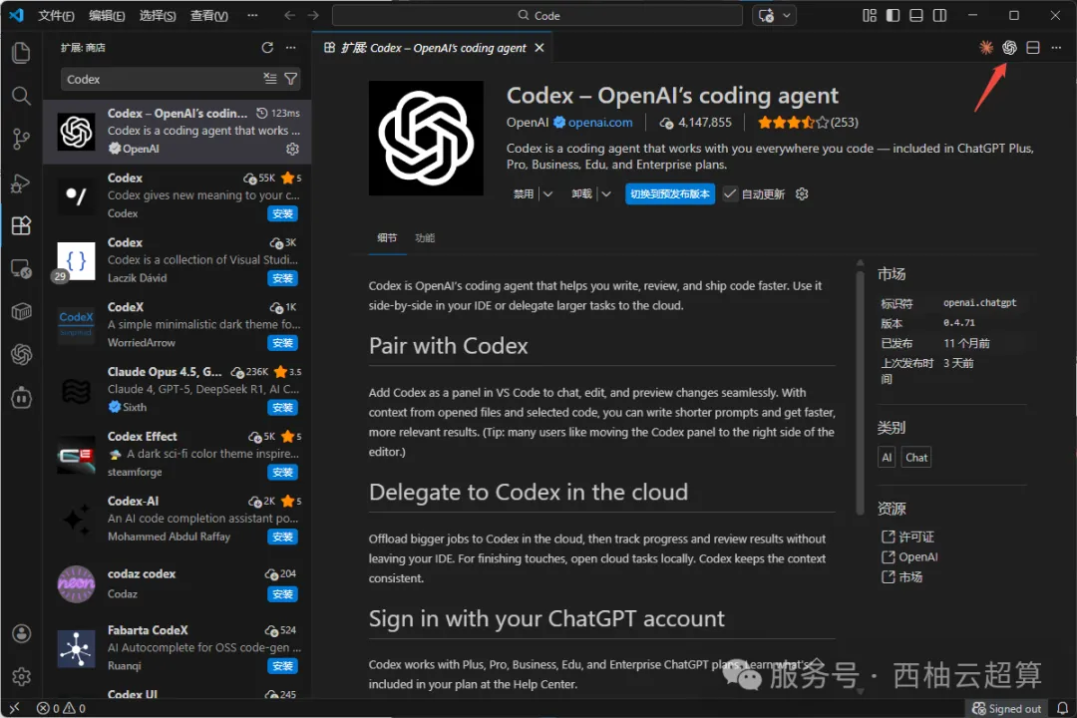Expand the uninstall button dropdown arrow

[606, 193]
